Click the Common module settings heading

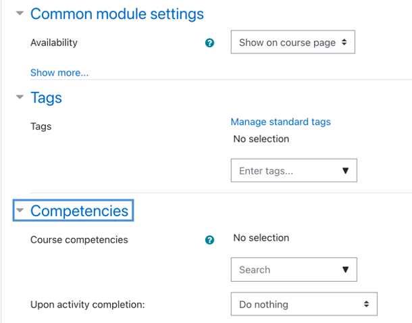pos(117,14)
